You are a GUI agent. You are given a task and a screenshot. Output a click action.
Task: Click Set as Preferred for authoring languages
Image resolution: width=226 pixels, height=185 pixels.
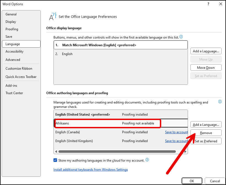[x=206, y=141]
